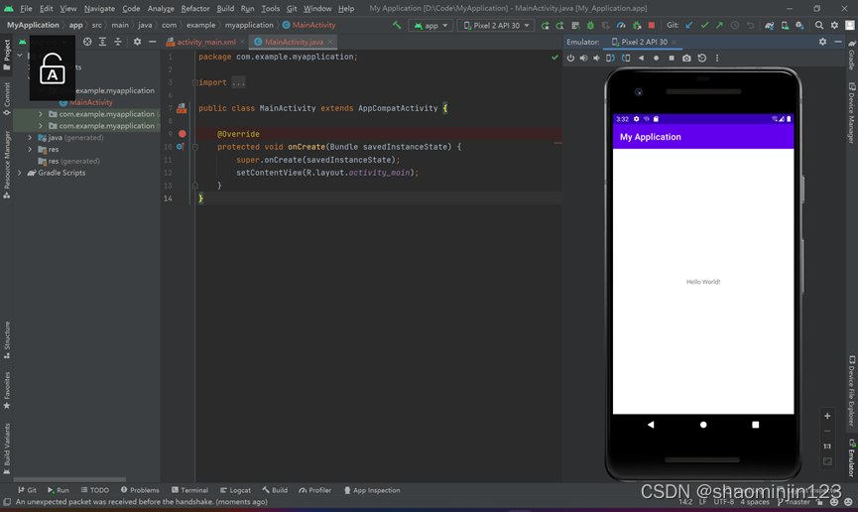
Task: Open the File menu
Action: coord(26,8)
